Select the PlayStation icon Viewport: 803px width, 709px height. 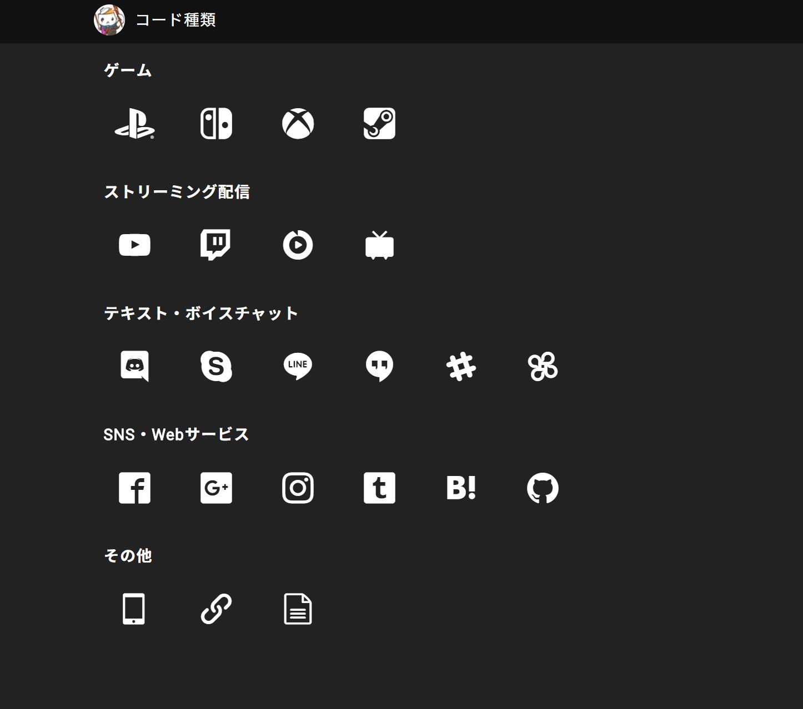coord(134,124)
